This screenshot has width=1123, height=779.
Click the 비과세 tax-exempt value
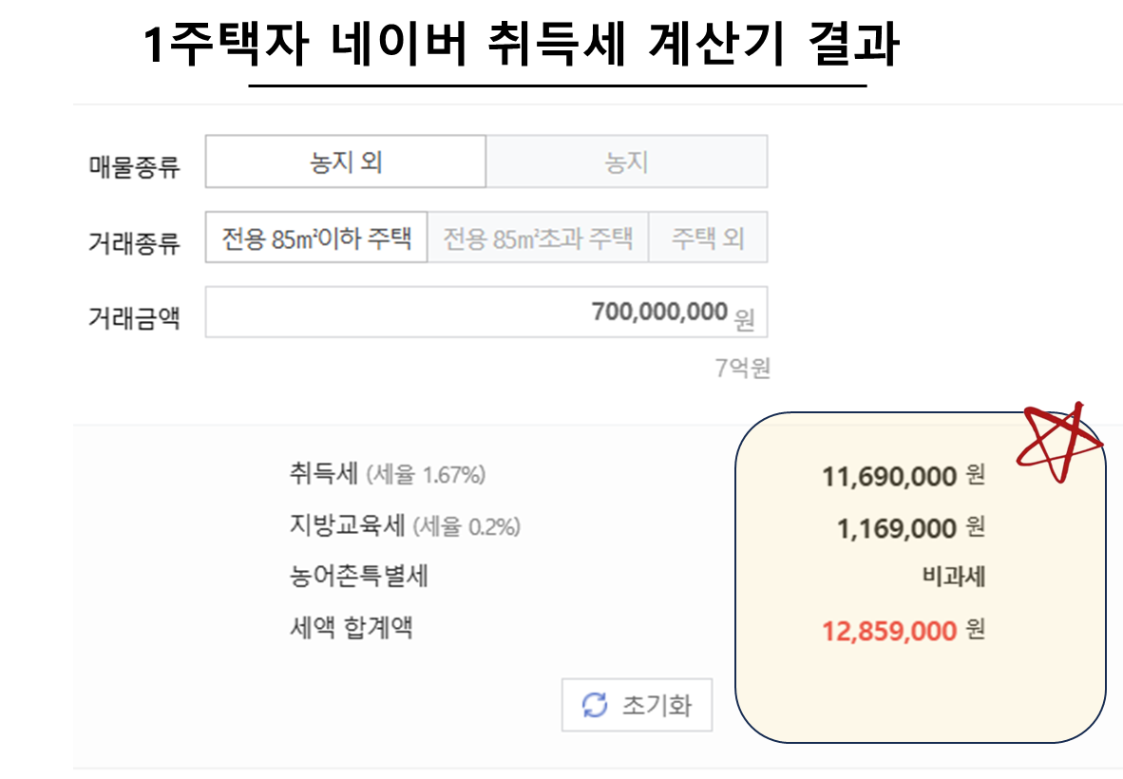click(955, 578)
